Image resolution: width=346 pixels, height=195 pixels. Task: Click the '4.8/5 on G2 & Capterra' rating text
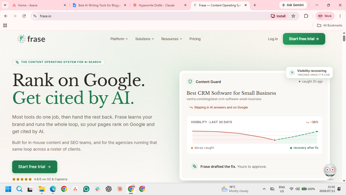[51, 179]
